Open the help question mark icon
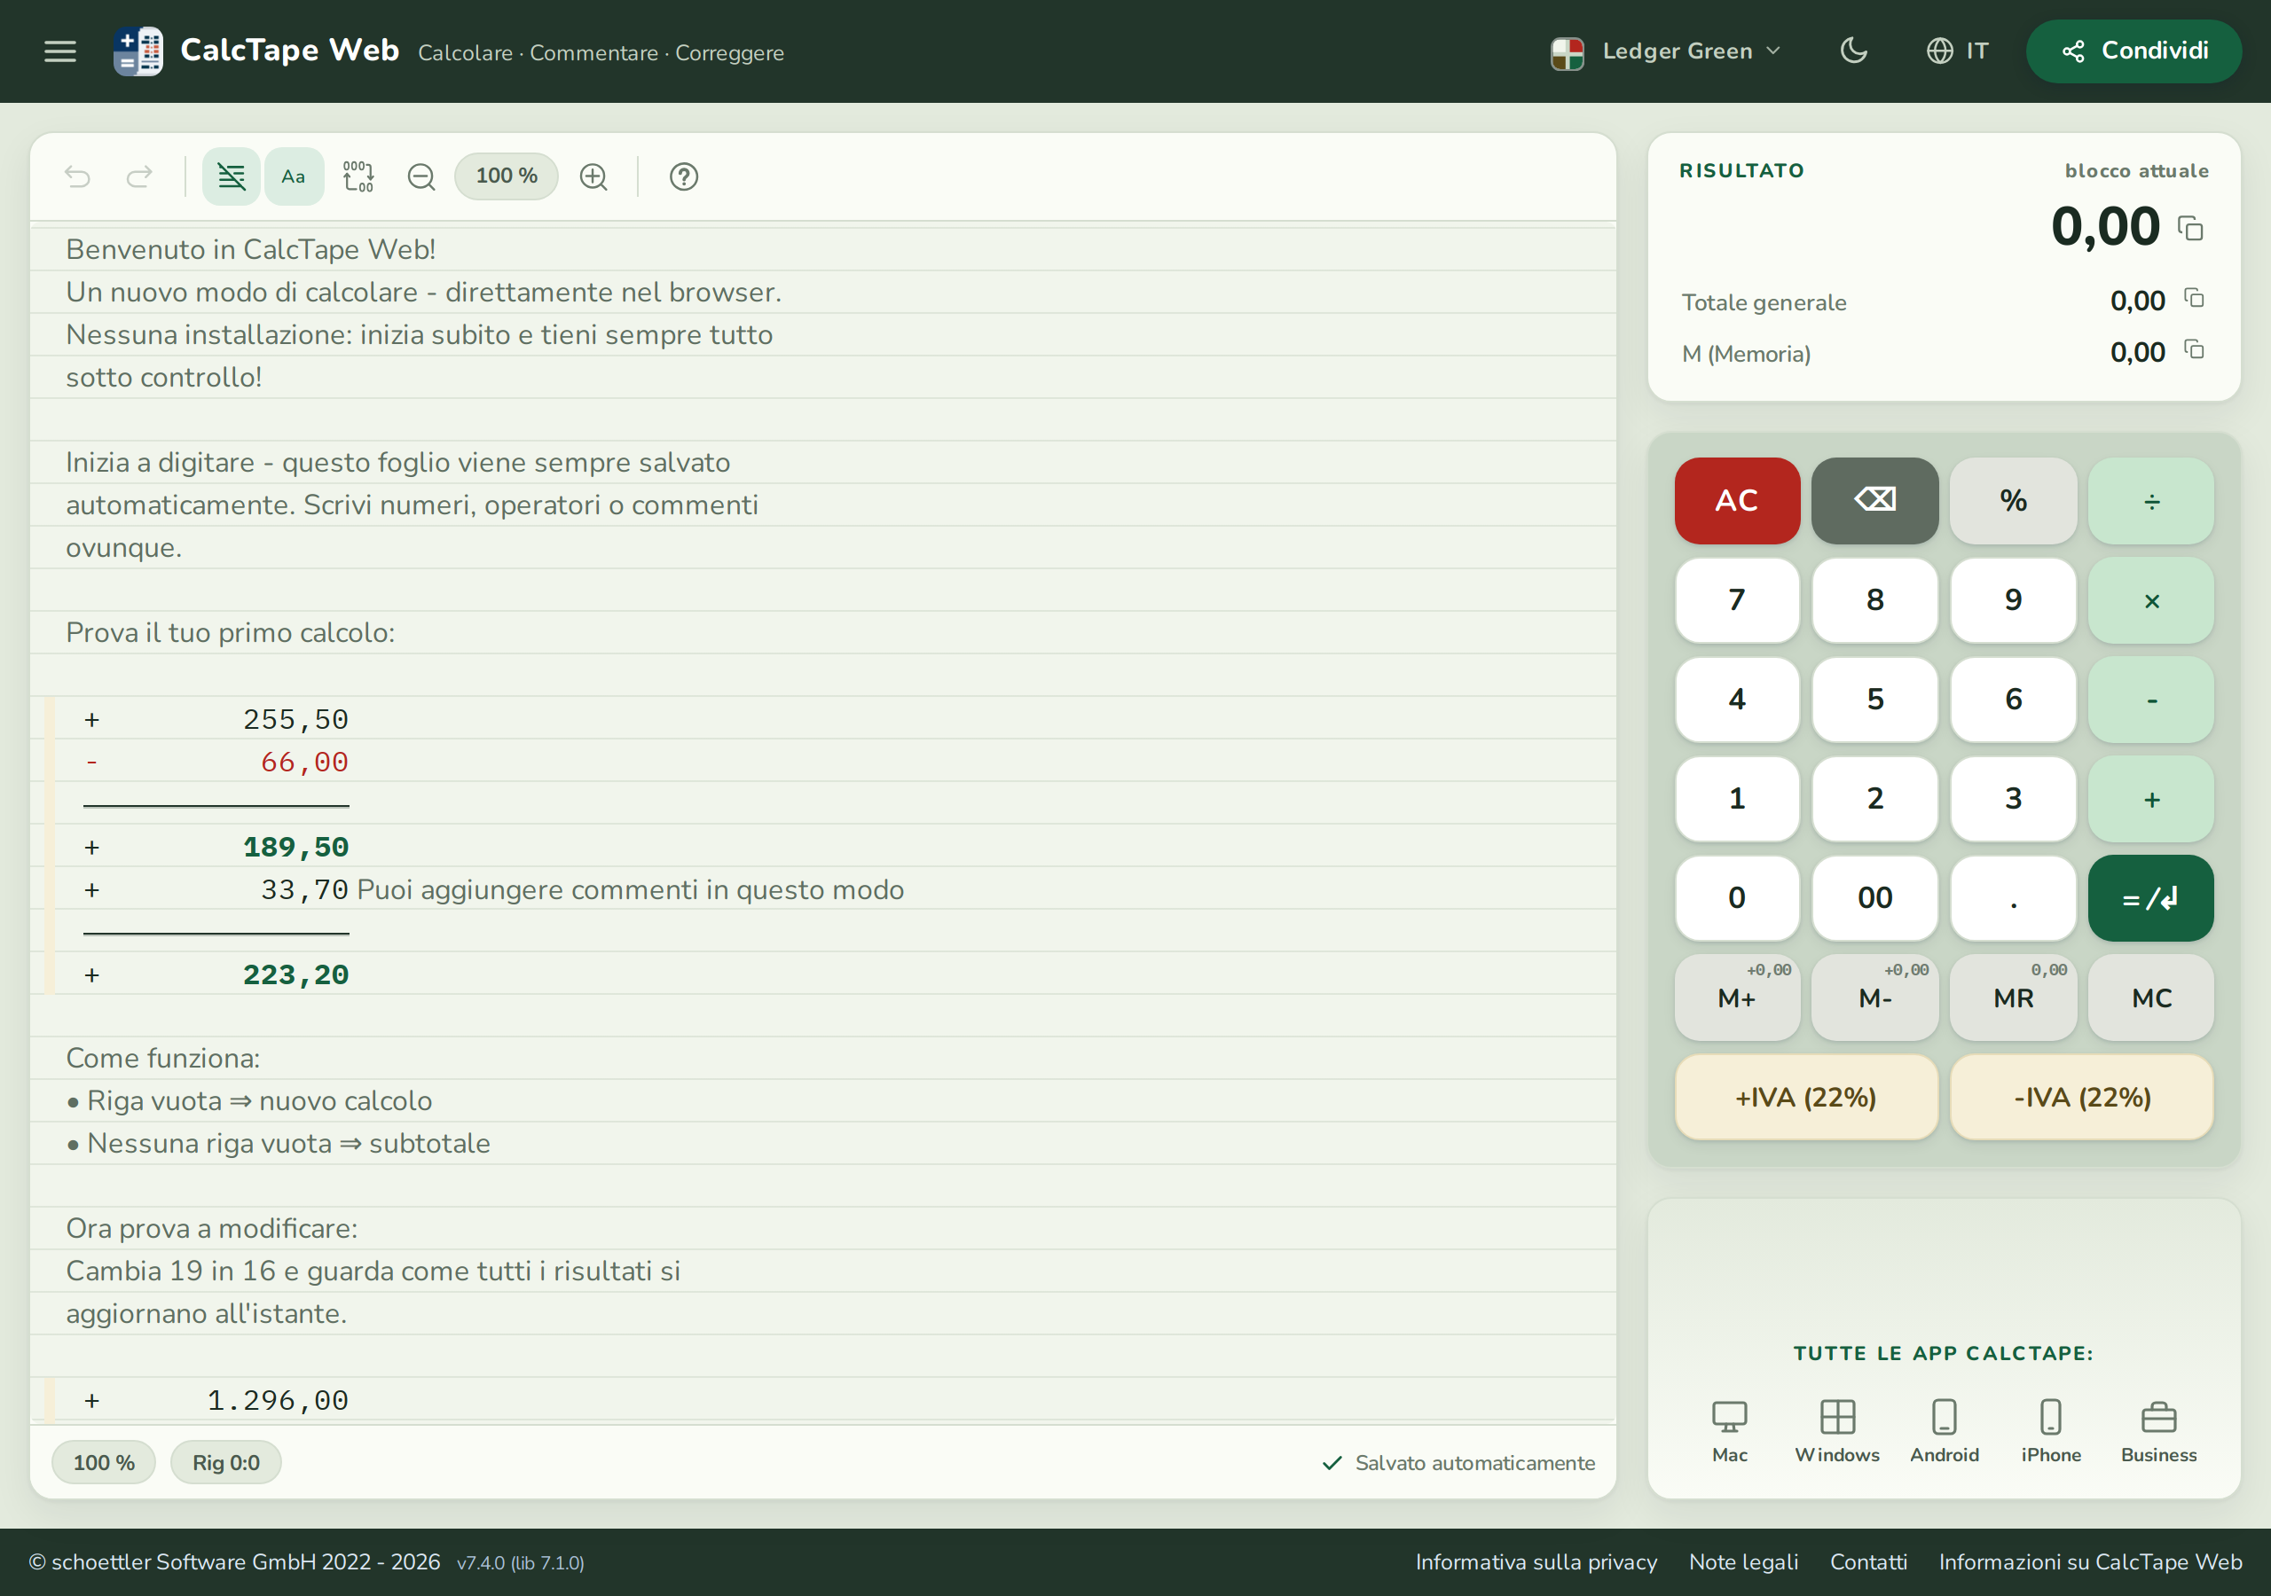This screenshot has width=2271, height=1596. (683, 176)
